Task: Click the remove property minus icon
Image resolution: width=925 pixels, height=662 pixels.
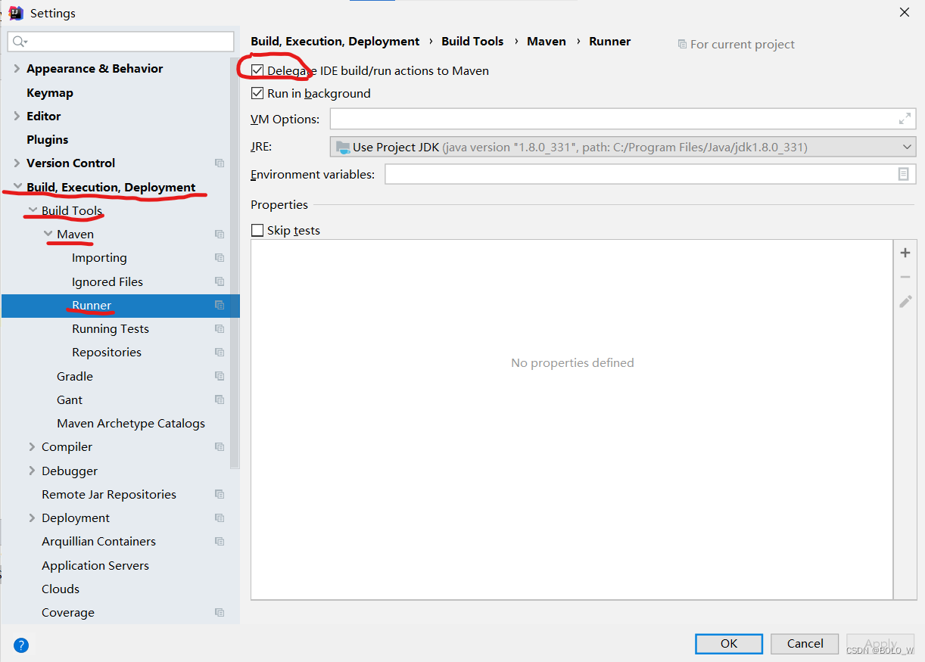Action: 905,276
